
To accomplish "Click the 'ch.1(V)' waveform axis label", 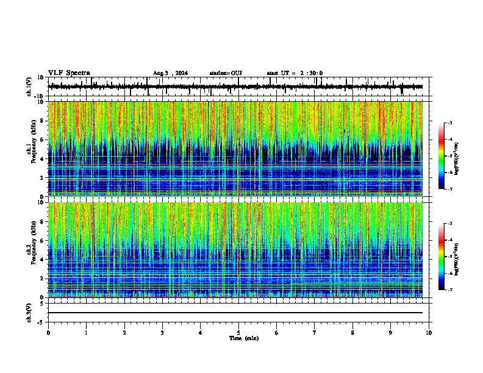I will click(x=29, y=87).
